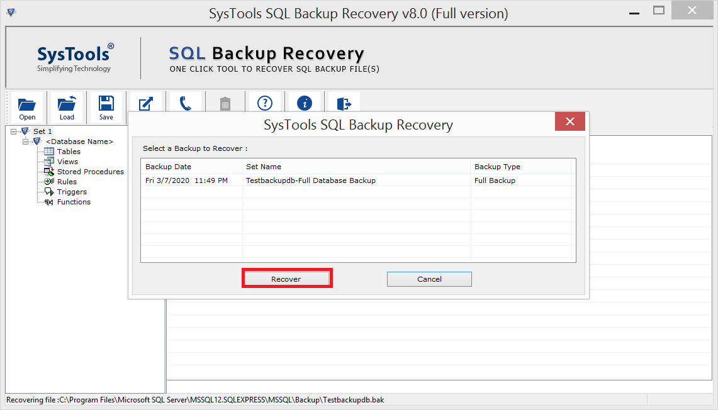Select the Views node in the tree
Viewport: 718px width, 410px height.
[67, 162]
